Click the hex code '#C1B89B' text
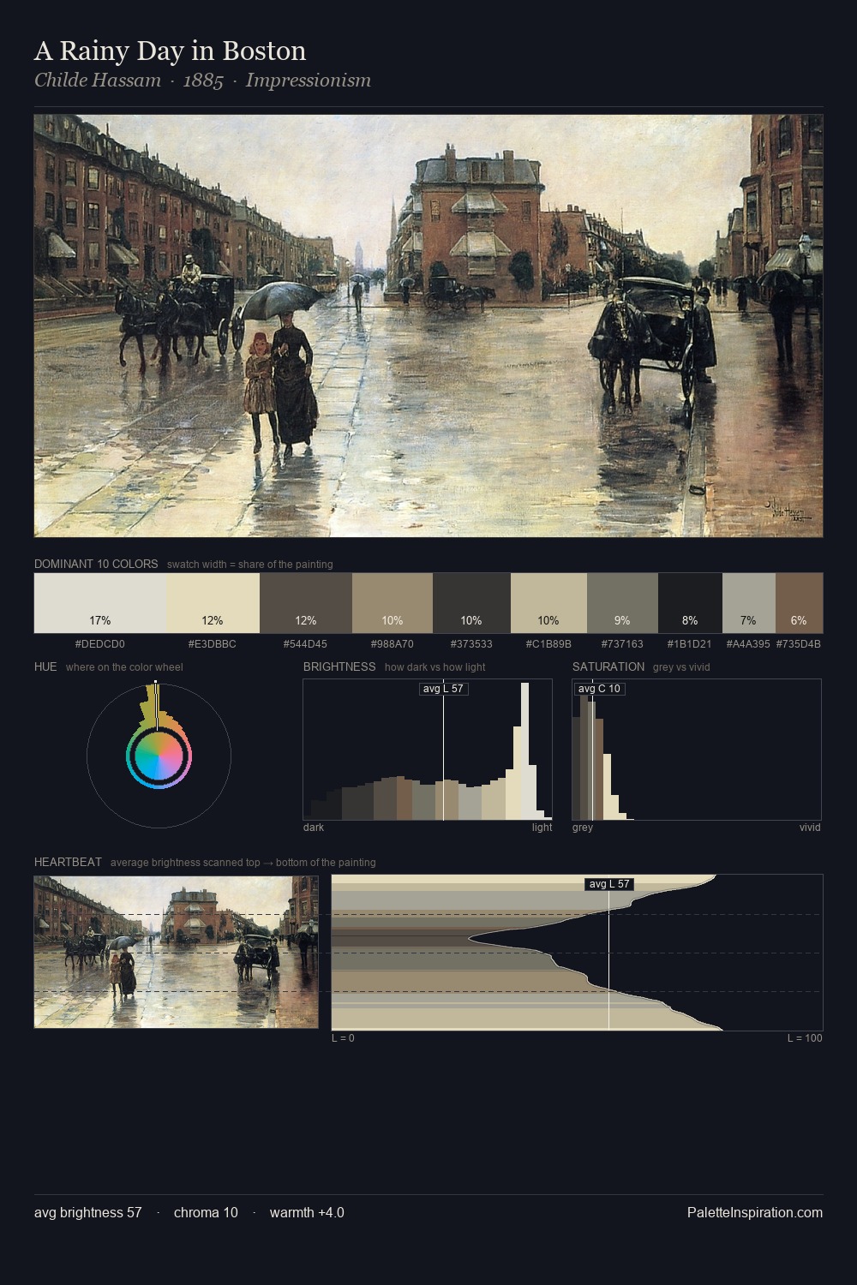This screenshot has width=857, height=1285. click(x=548, y=644)
